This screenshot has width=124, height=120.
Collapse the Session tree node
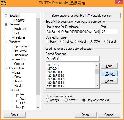click(6, 16)
